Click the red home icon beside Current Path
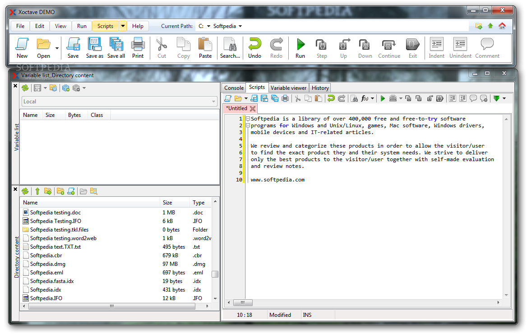 tap(502, 26)
